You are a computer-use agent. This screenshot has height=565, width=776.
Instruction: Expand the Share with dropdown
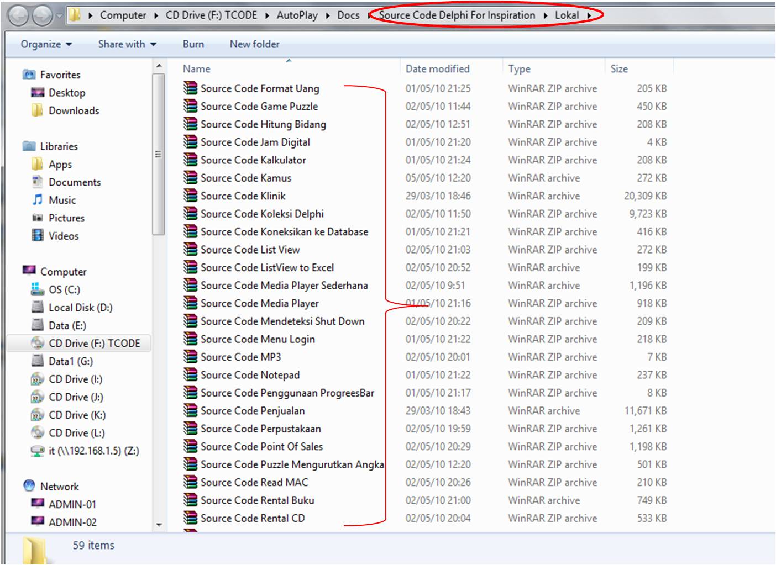127,44
